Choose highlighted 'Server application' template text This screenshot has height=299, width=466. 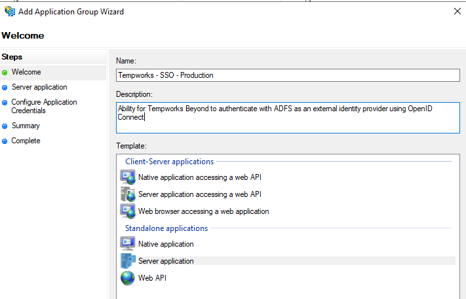coord(166,261)
